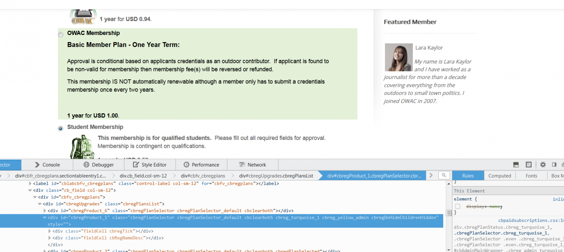Image resolution: width=564 pixels, height=252 pixels.
Task: Select the cbregProduct_6 div row in markup
Action: click(x=171, y=211)
